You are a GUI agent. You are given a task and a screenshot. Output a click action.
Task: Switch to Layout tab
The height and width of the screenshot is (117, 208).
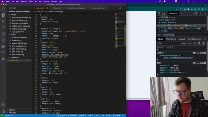click(x=182, y=39)
